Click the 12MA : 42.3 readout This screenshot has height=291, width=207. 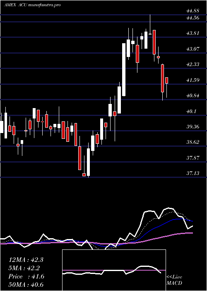click(x=26, y=260)
